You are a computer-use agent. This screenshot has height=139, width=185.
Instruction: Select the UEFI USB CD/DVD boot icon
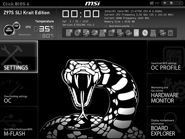95,33
